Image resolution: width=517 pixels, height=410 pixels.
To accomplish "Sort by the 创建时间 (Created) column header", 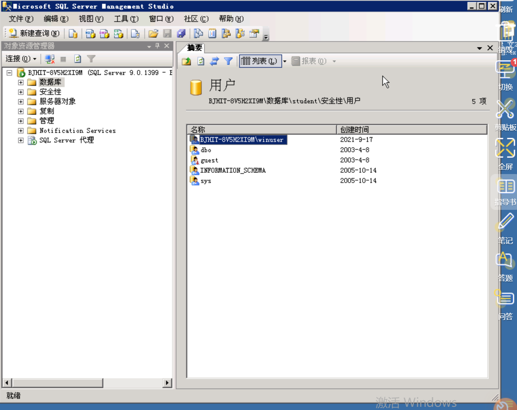I will [x=412, y=129].
